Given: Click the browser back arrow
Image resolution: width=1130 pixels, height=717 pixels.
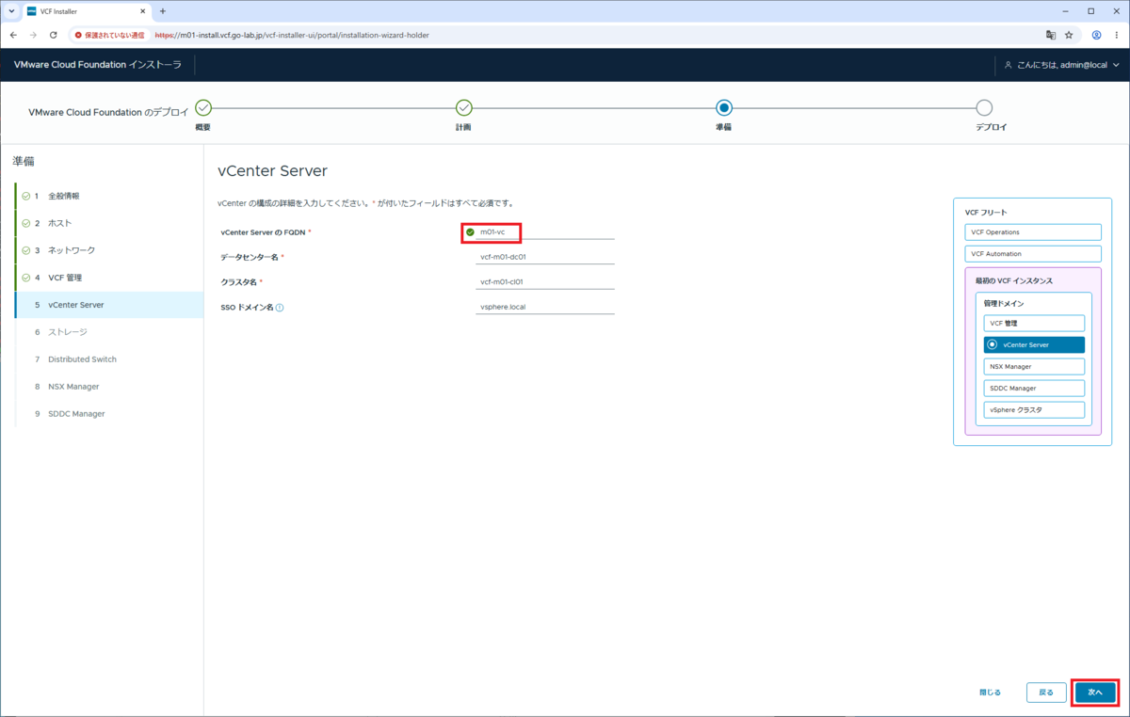Looking at the screenshot, I should point(13,35).
